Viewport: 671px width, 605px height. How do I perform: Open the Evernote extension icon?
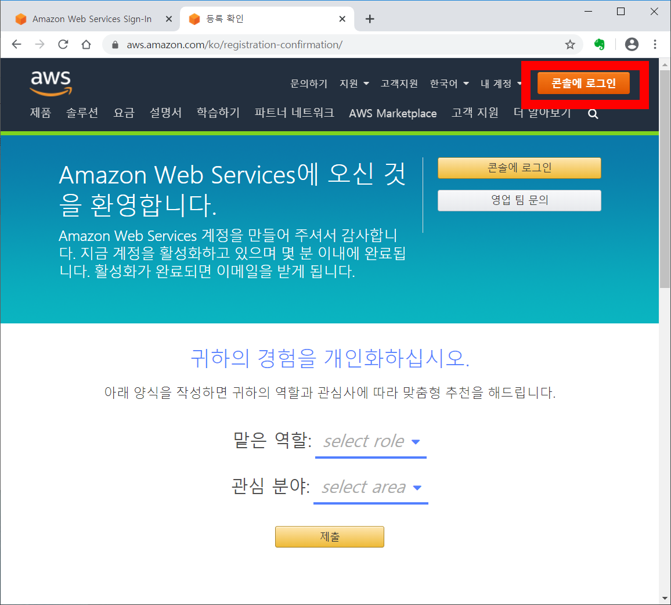600,44
